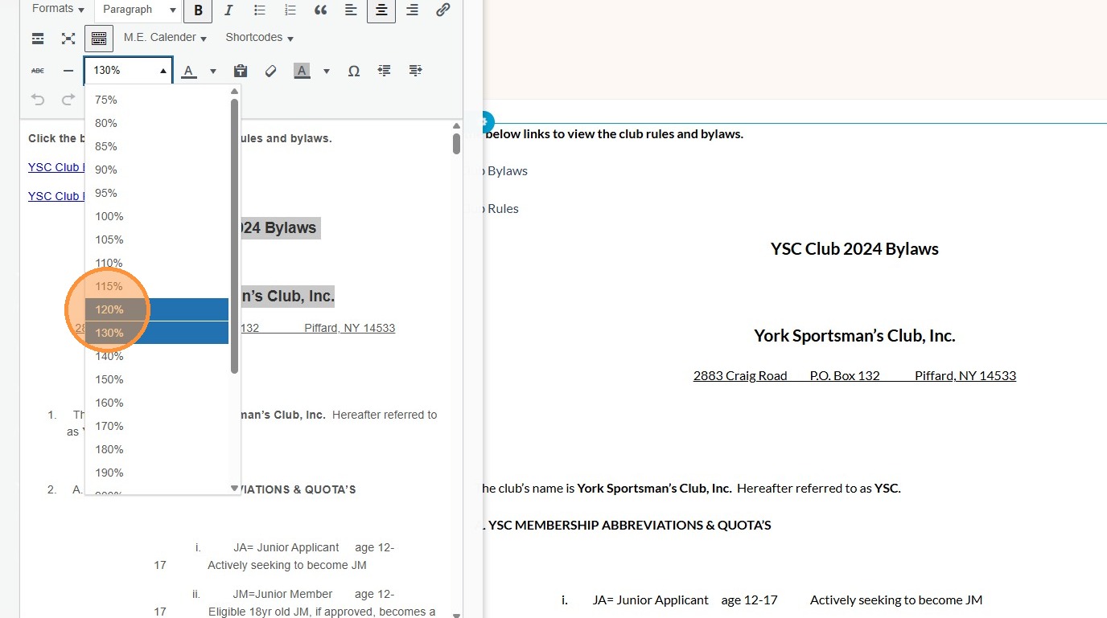1107x618 pixels.
Task: Insert a horizontal line
Action: coord(68,71)
